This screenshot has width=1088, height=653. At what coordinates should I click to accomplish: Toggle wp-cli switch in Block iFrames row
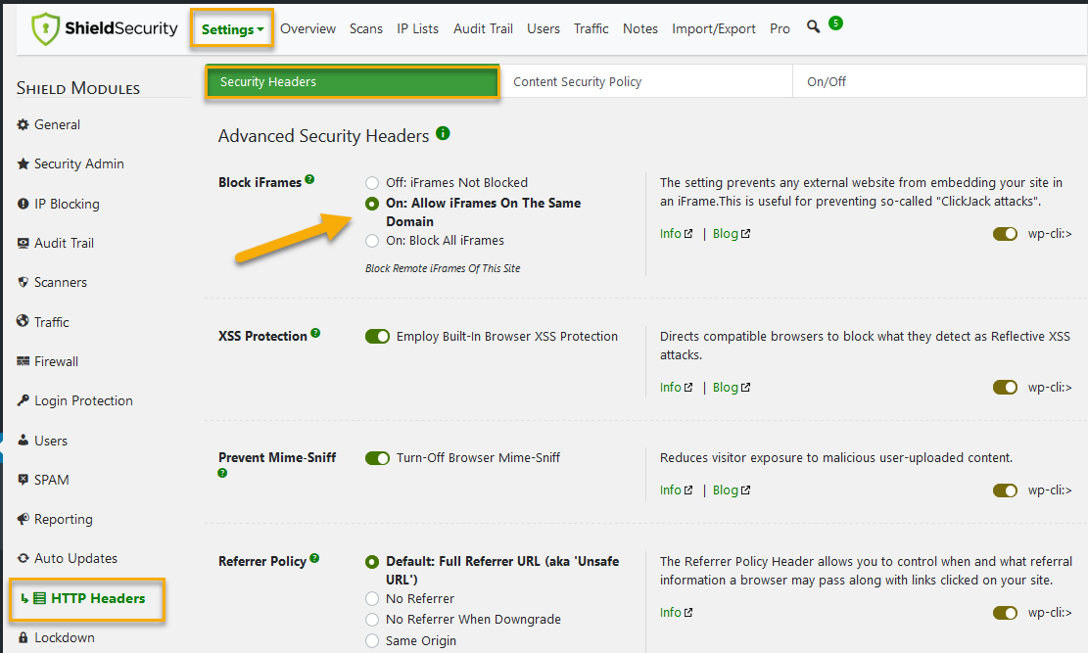point(1005,234)
